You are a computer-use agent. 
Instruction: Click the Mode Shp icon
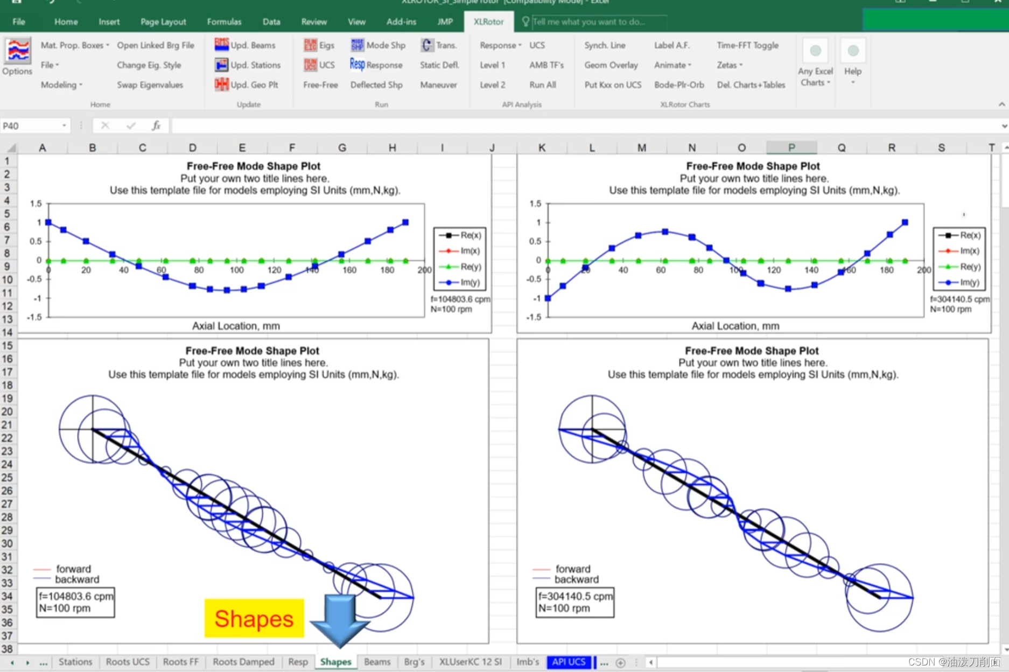click(357, 45)
